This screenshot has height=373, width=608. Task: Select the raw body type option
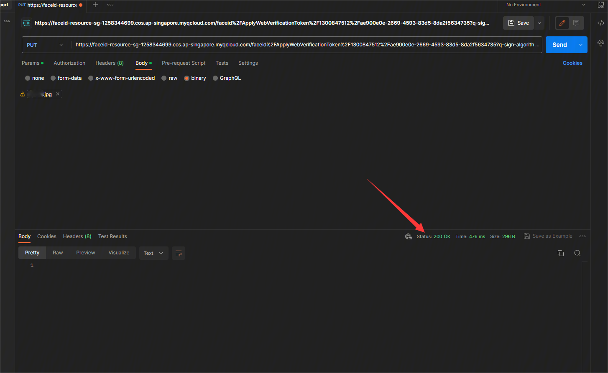pos(164,78)
